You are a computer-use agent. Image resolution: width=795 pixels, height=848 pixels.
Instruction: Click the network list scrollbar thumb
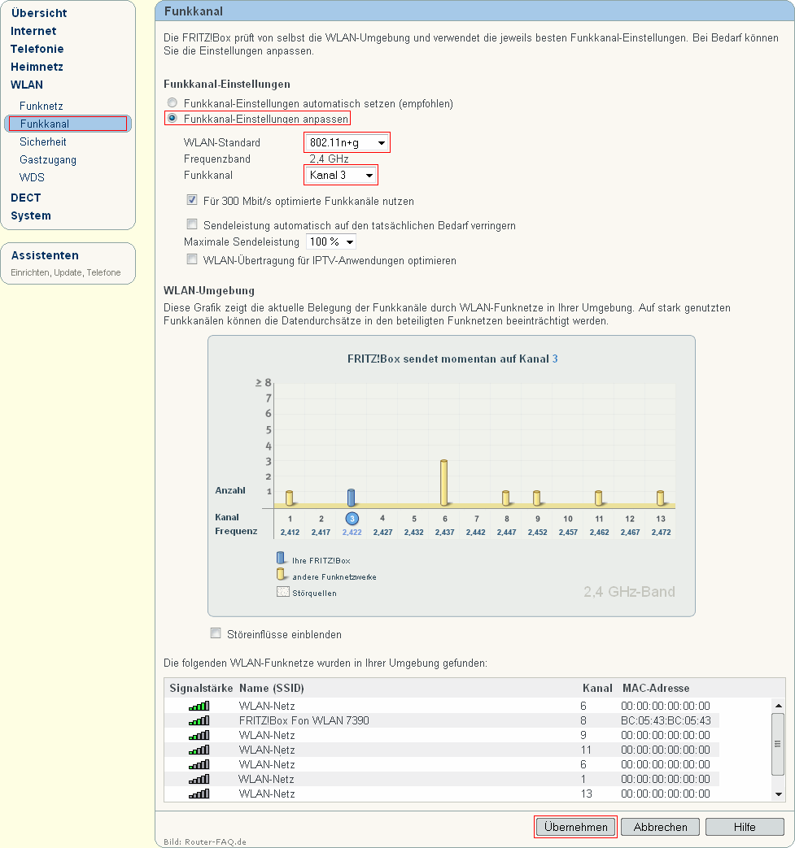(778, 744)
